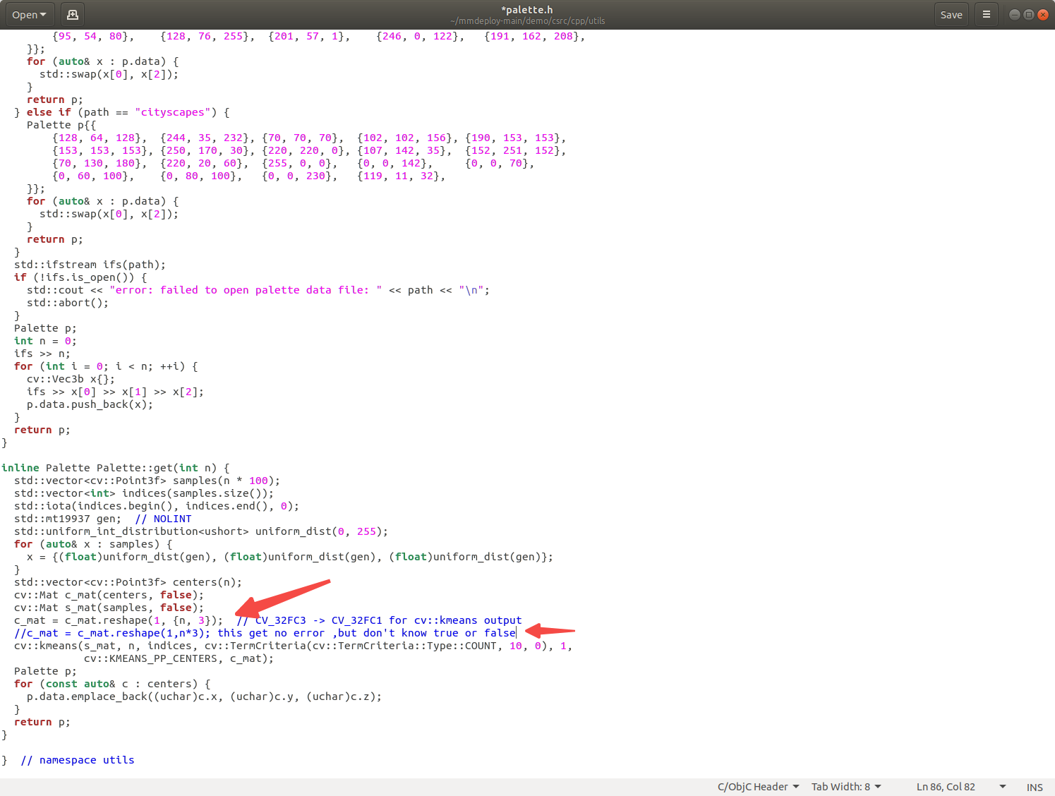This screenshot has width=1055, height=796.
Task: Toggle the INS overwrite mode indicator
Action: pos(1035,787)
